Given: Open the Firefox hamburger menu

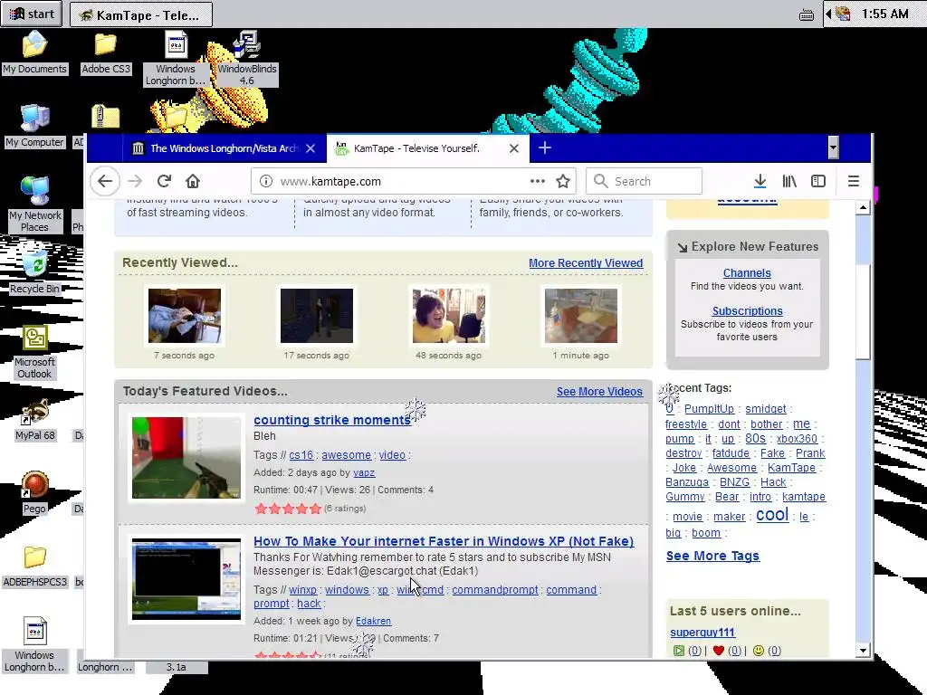Looking at the screenshot, I should (853, 181).
